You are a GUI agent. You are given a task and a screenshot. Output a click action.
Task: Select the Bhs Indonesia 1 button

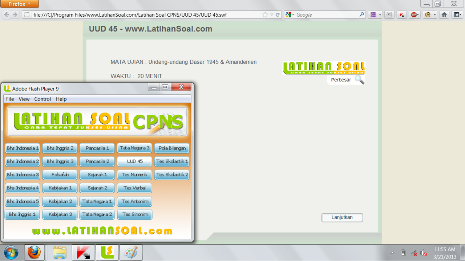point(23,148)
